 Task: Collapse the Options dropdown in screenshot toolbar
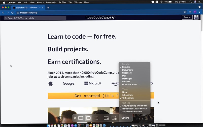coord(126,118)
